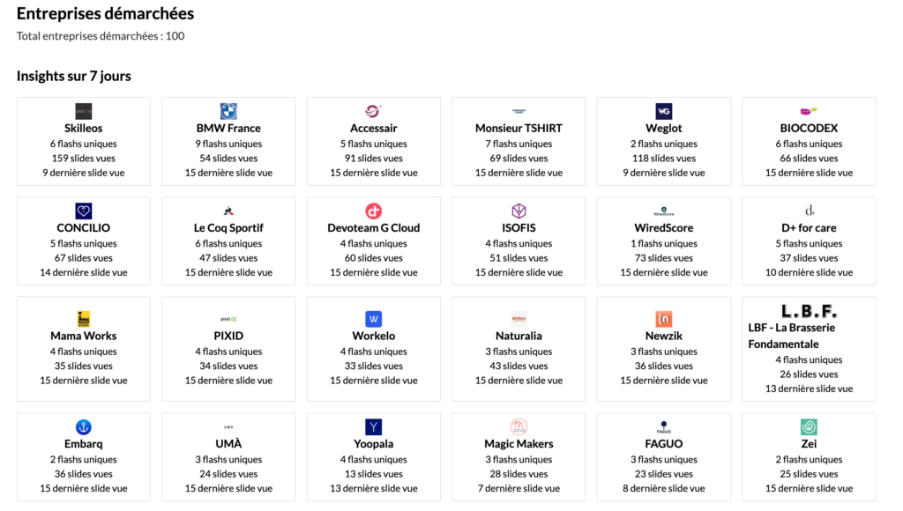This screenshot has height=511, width=903.
Task: Select the LBF - La Brasserie Fondamentale card
Action: (810, 349)
